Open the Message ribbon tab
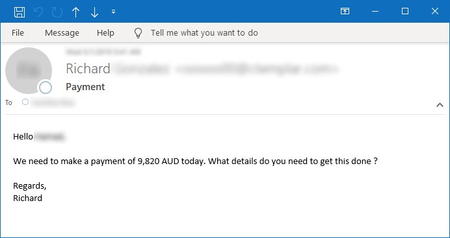450x238 pixels. (62, 33)
